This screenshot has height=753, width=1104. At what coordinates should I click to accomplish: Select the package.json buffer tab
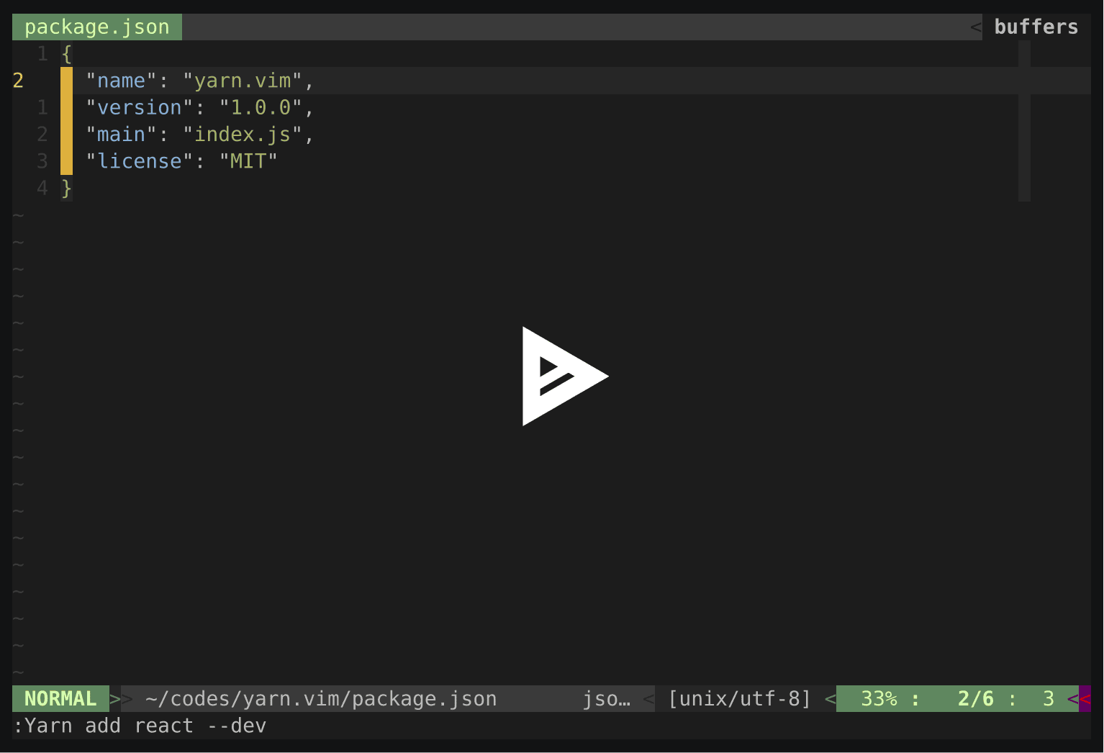(97, 27)
